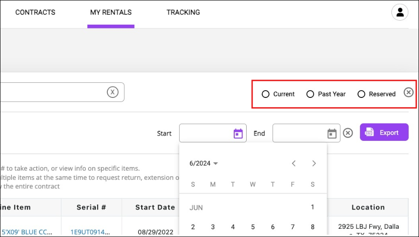The height and width of the screenshot is (237, 419).
Task: Expand the 6/2024 month-year dropdown
Action: [x=204, y=163]
